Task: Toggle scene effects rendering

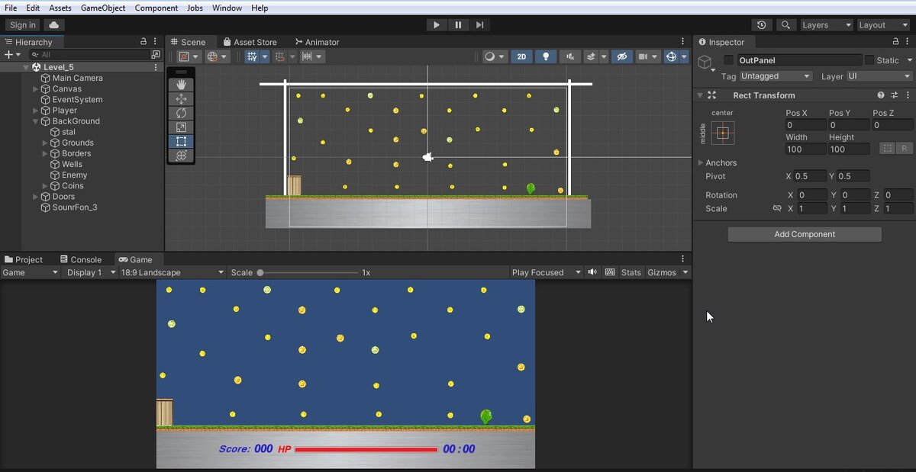Action: pos(591,56)
